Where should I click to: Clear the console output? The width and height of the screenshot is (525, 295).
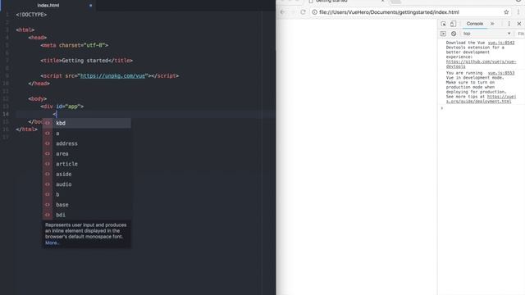454,34
